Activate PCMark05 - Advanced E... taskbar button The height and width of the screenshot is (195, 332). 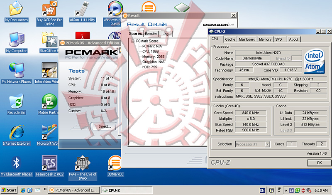[73, 190]
